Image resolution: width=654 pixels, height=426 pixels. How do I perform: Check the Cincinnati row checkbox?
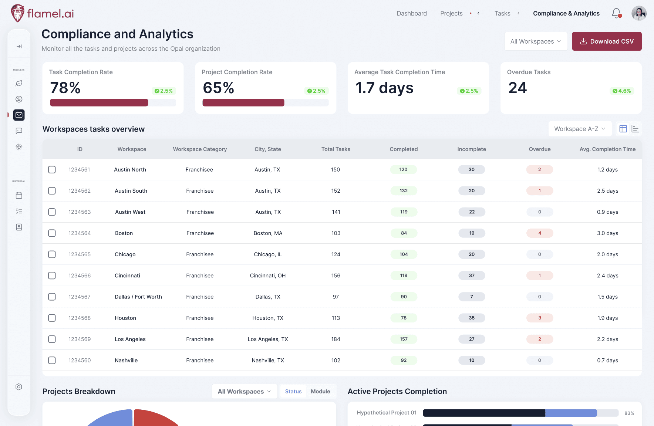(52, 275)
